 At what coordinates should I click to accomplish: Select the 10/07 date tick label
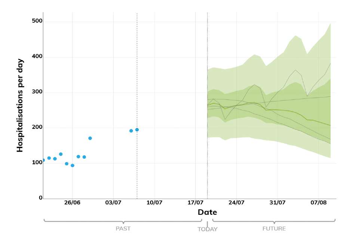tap(154, 203)
